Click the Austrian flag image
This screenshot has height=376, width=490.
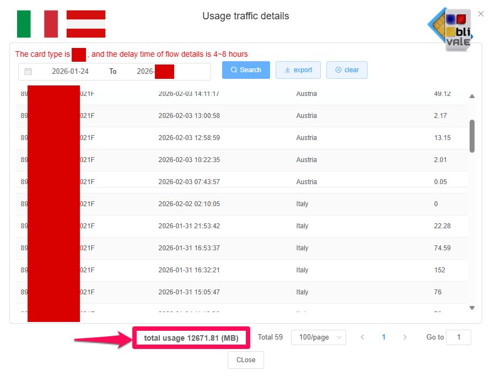point(86,24)
